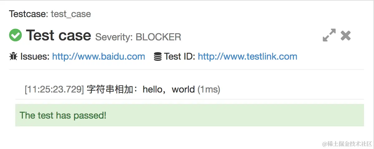This screenshot has height=149, width=374.
Task: Select the 'Test case' title heading
Action: 58,35
